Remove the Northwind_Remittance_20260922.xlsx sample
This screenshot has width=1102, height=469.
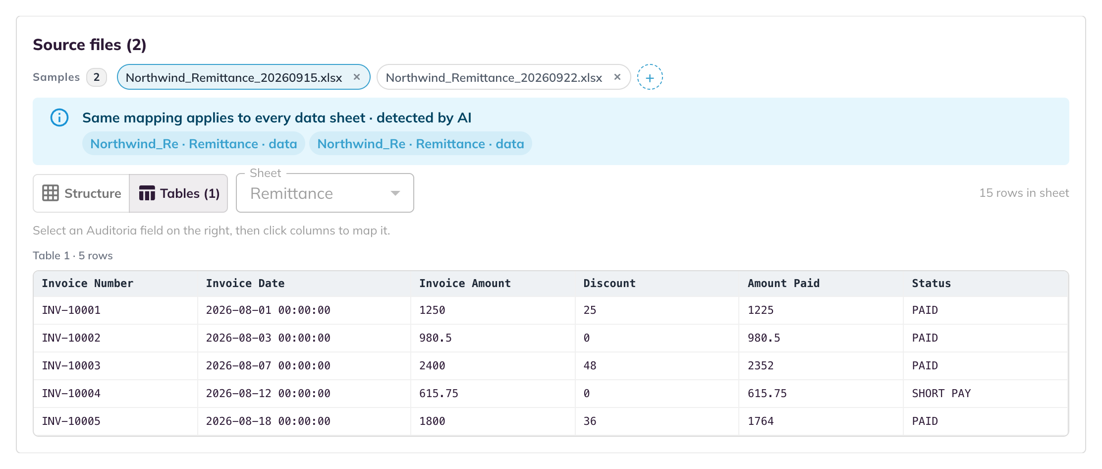[617, 77]
